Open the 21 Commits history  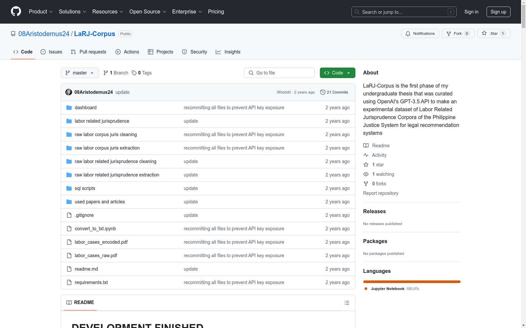point(334,92)
